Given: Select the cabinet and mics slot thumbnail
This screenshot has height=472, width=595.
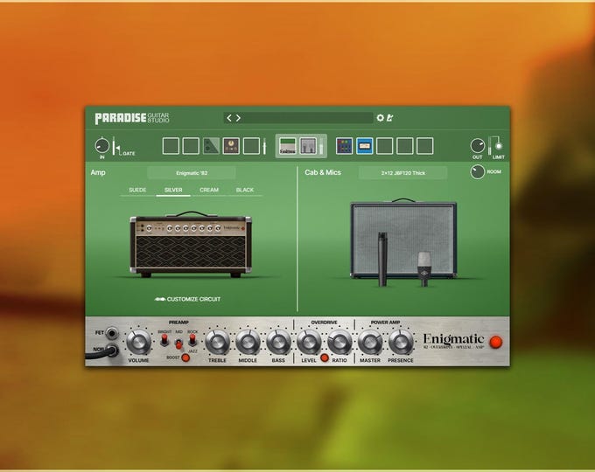Looking at the screenshot, I should [308, 146].
